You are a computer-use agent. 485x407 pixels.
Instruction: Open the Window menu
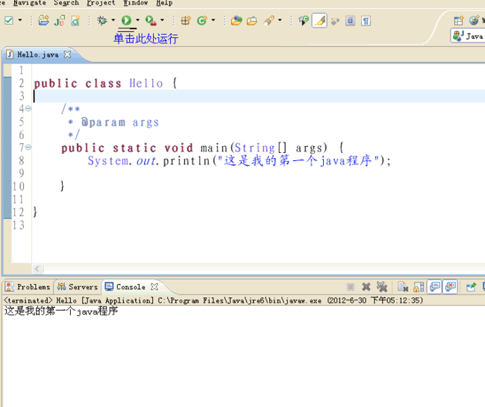coord(136,3)
